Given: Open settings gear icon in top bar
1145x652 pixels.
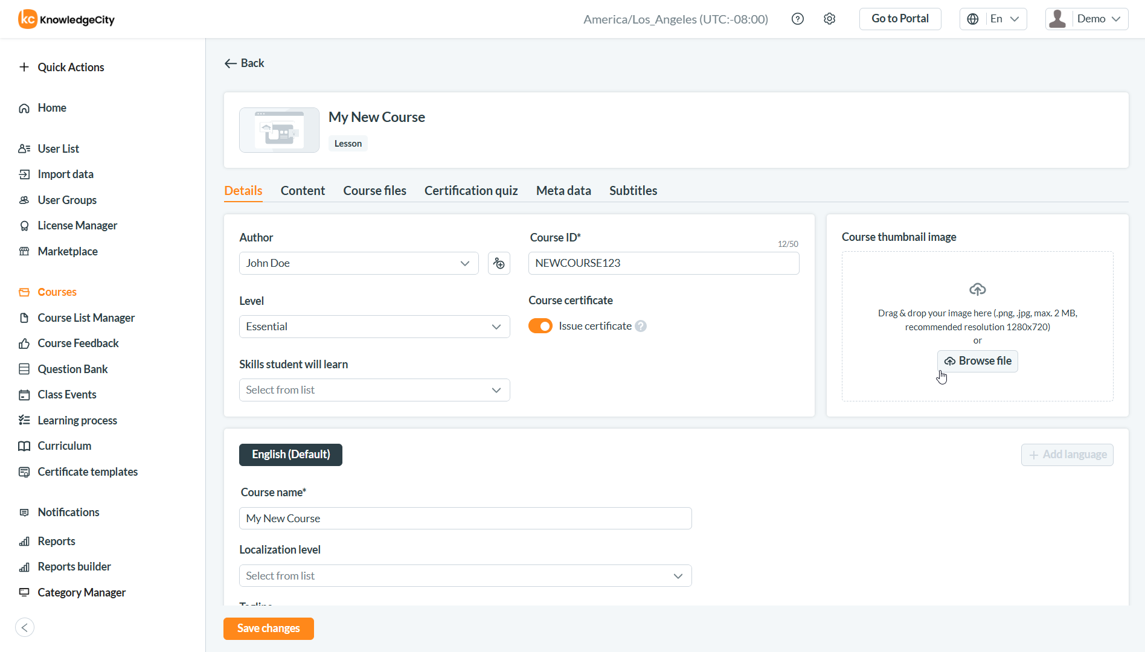Looking at the screenshot, I should click(830, 19).
